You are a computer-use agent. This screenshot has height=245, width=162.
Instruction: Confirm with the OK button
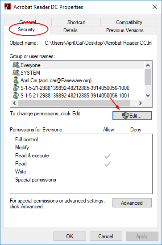70,236
